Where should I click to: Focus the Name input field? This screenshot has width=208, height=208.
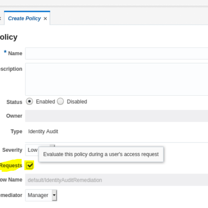pos(116,54)
